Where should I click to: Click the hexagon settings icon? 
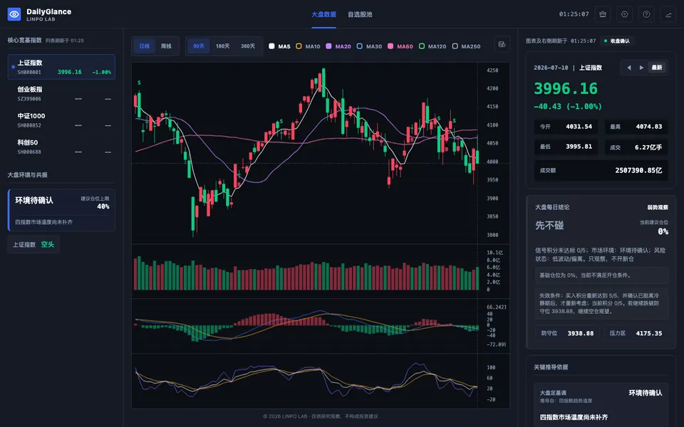pos(625,14)
